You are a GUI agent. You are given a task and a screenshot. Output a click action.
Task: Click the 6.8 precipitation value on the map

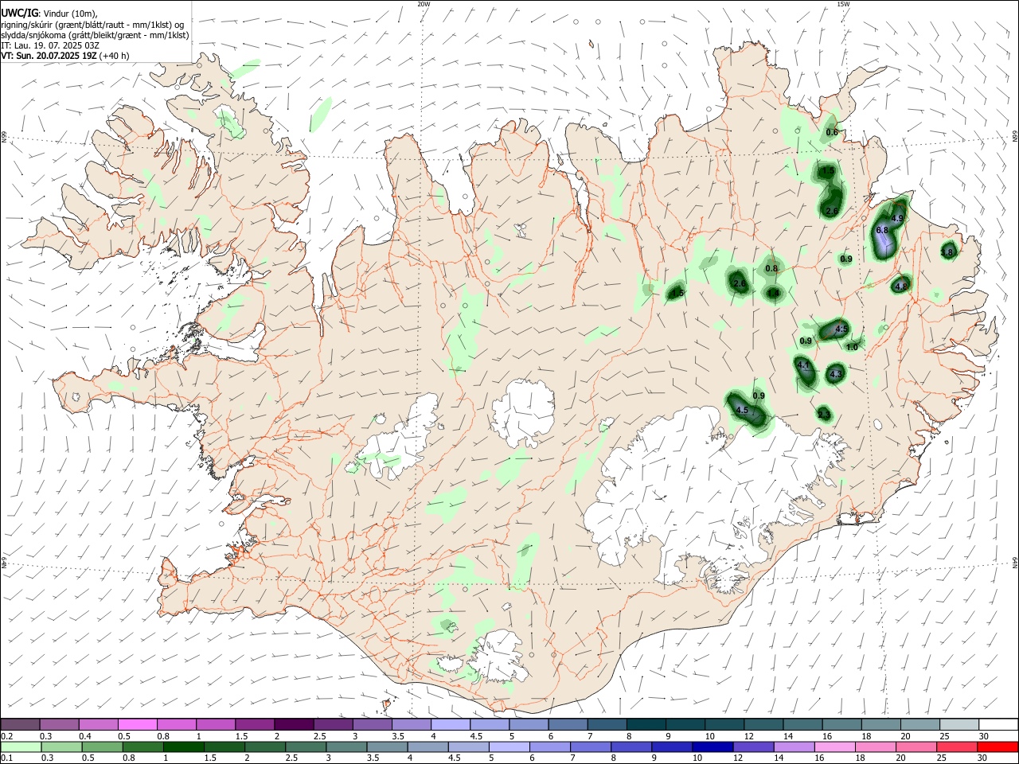pos(882,230)
